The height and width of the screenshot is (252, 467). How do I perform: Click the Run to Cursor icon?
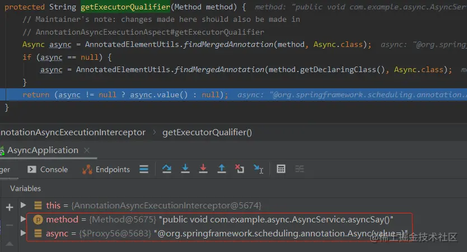(258, 169)
